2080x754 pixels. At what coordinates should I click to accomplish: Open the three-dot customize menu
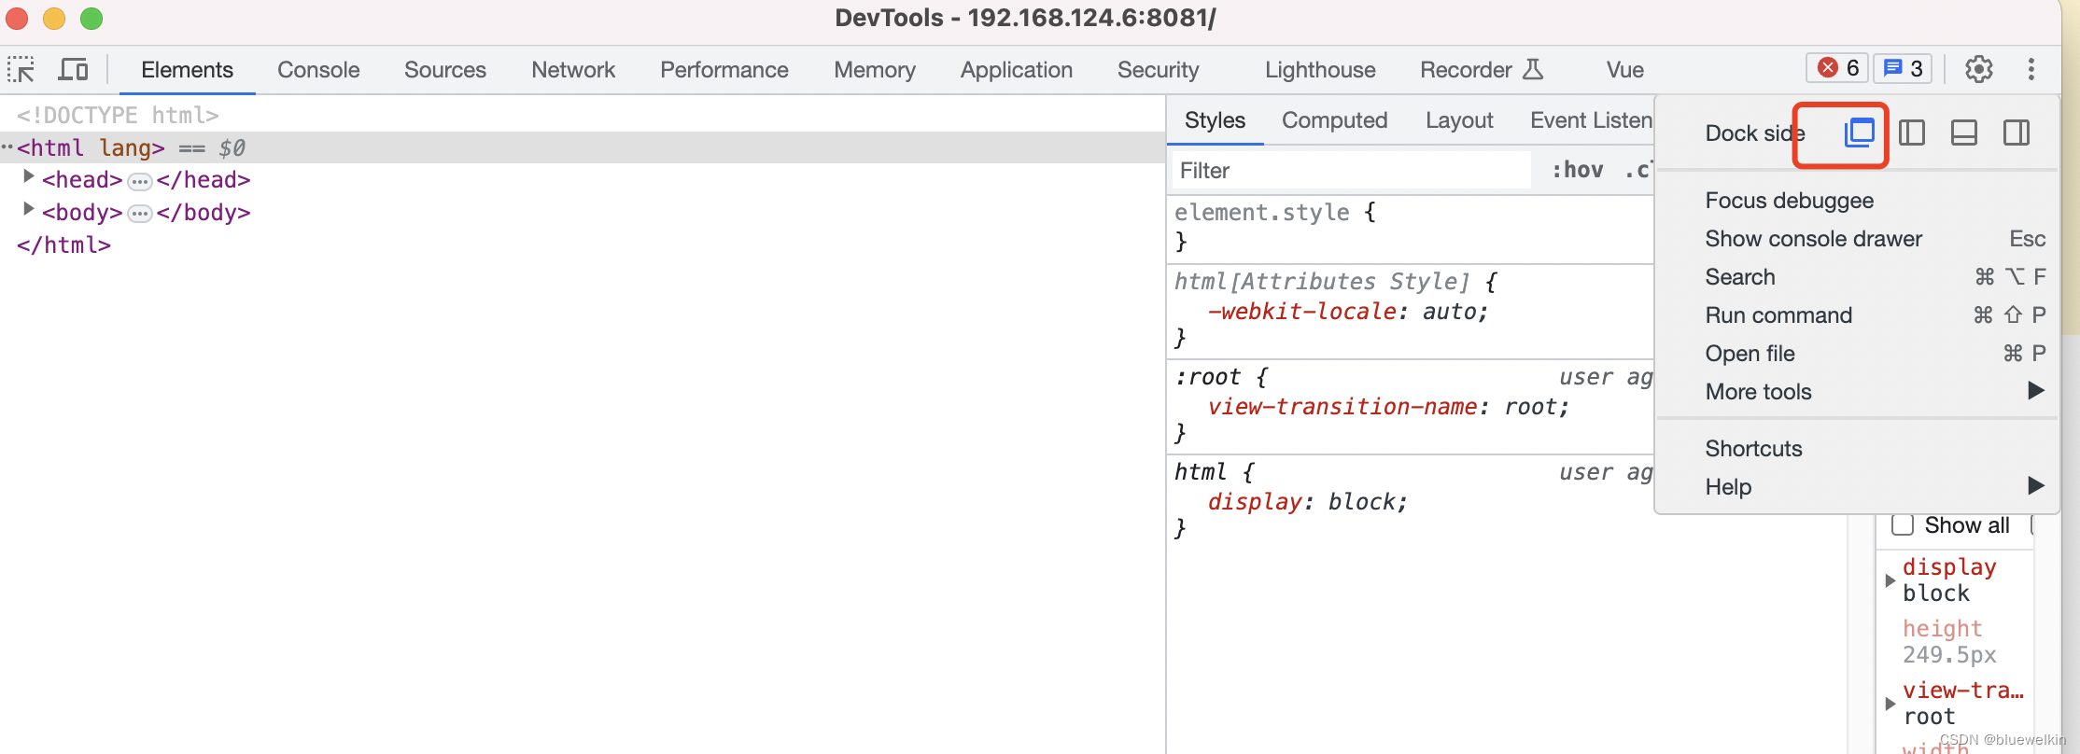(x=2031, y=69)
